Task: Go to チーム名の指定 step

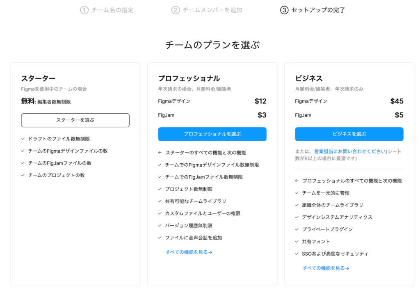Action: point(112,10)
